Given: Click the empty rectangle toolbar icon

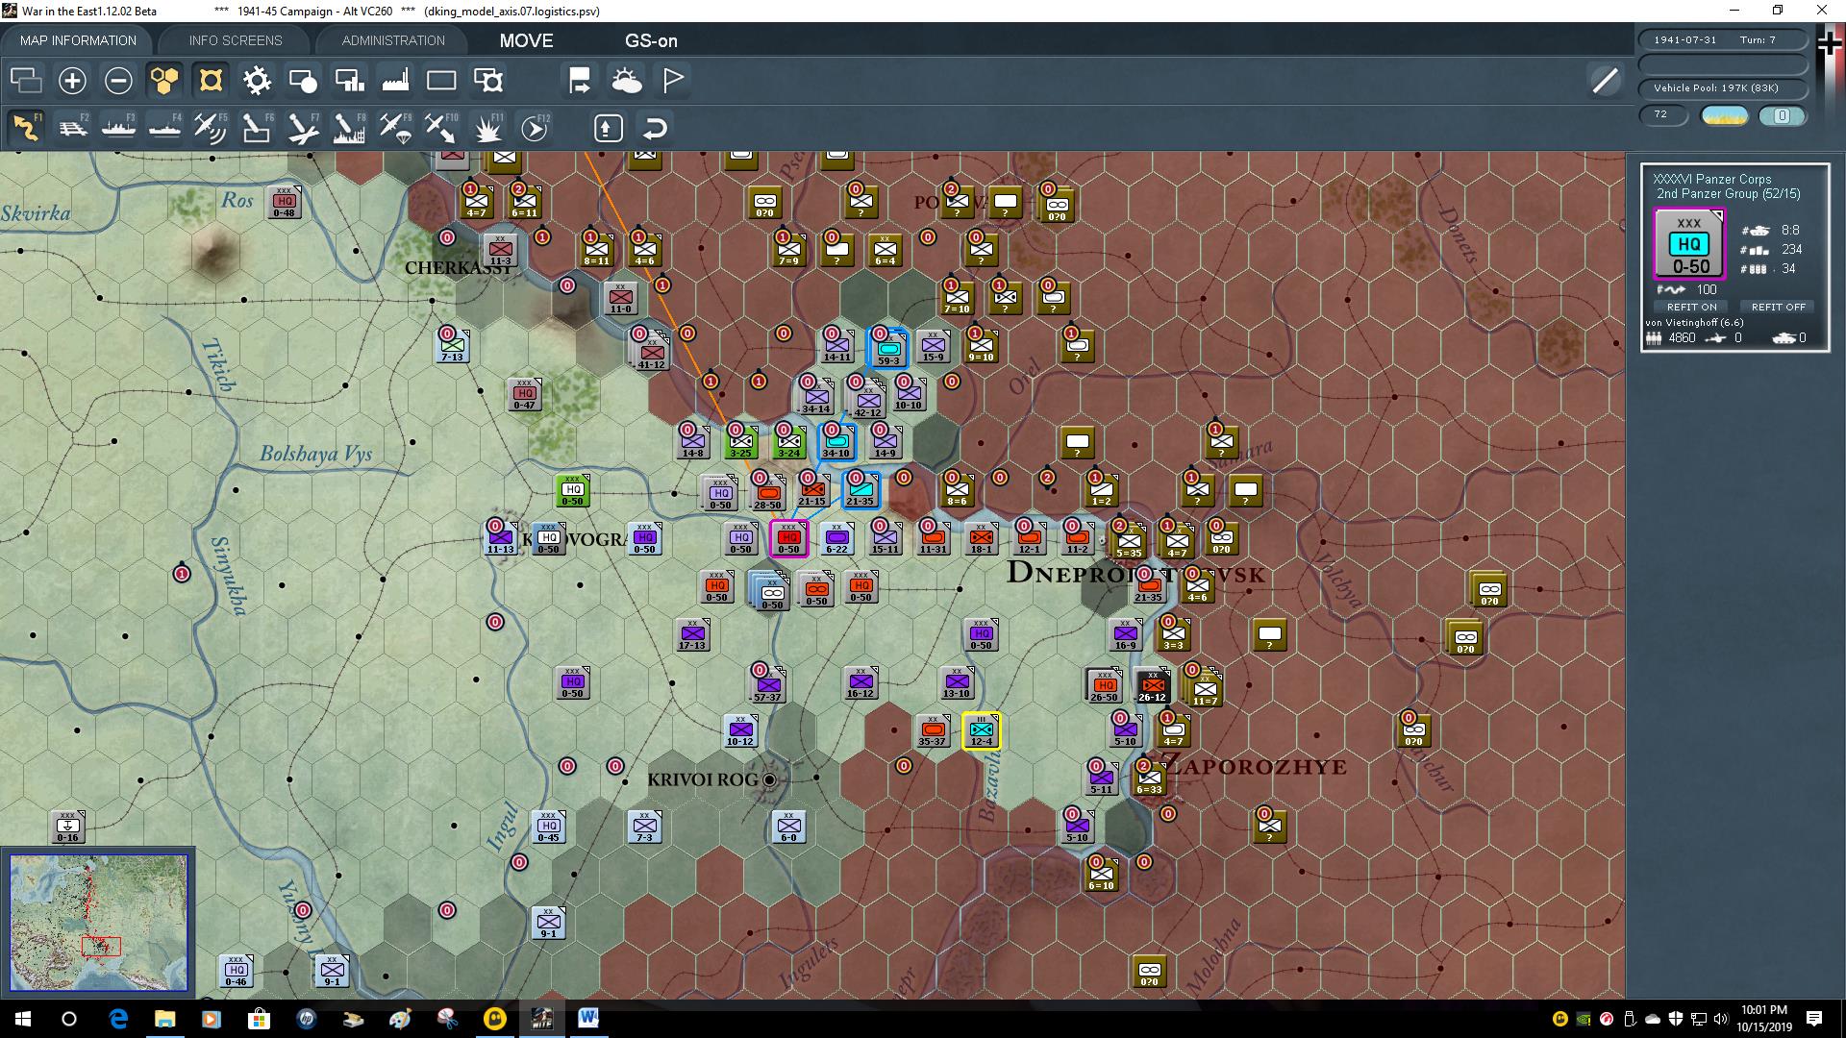Looking at the screenshot, I should 441,80.
